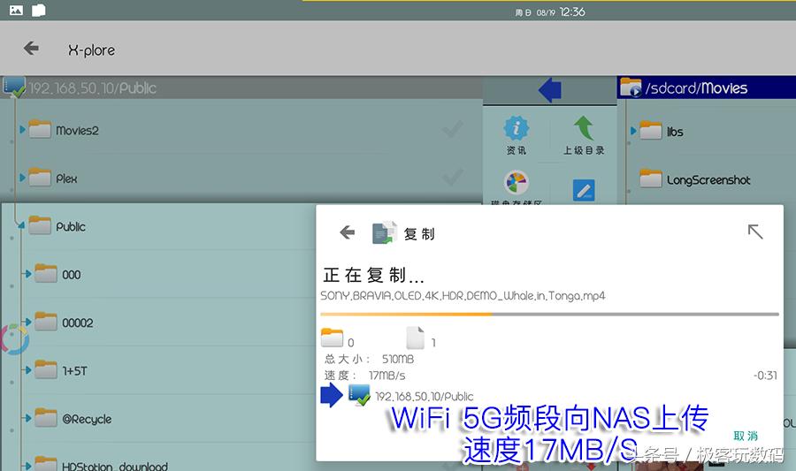
Task: Click the remaining time -0:31
Action: pyautogui.click(x=766, y=376)
